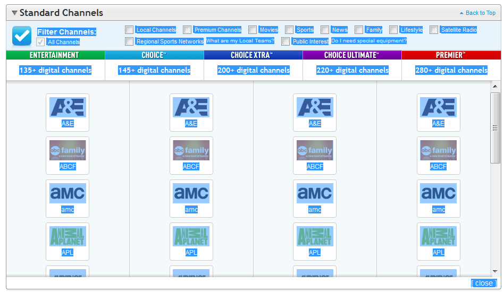Enable the Lifestyle filter checkbox

(393, 30)
